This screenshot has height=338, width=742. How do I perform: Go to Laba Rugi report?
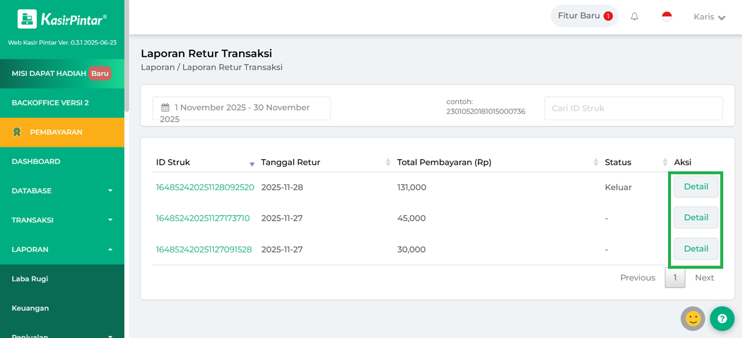[30, 279]
